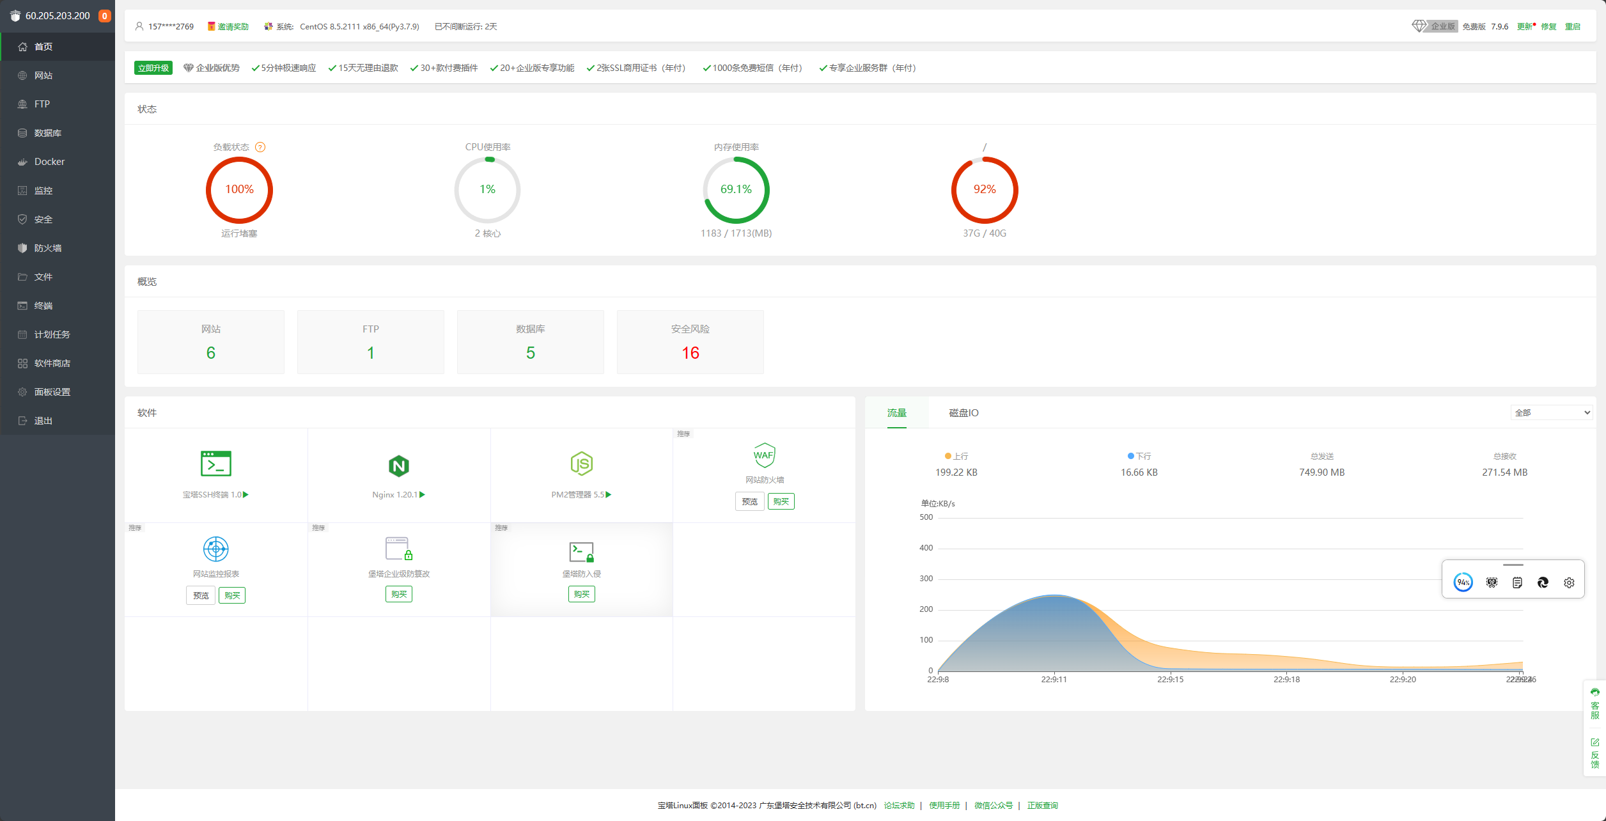Click the user account icon 157****2769

pyautogui.click(x=139, y=26)
